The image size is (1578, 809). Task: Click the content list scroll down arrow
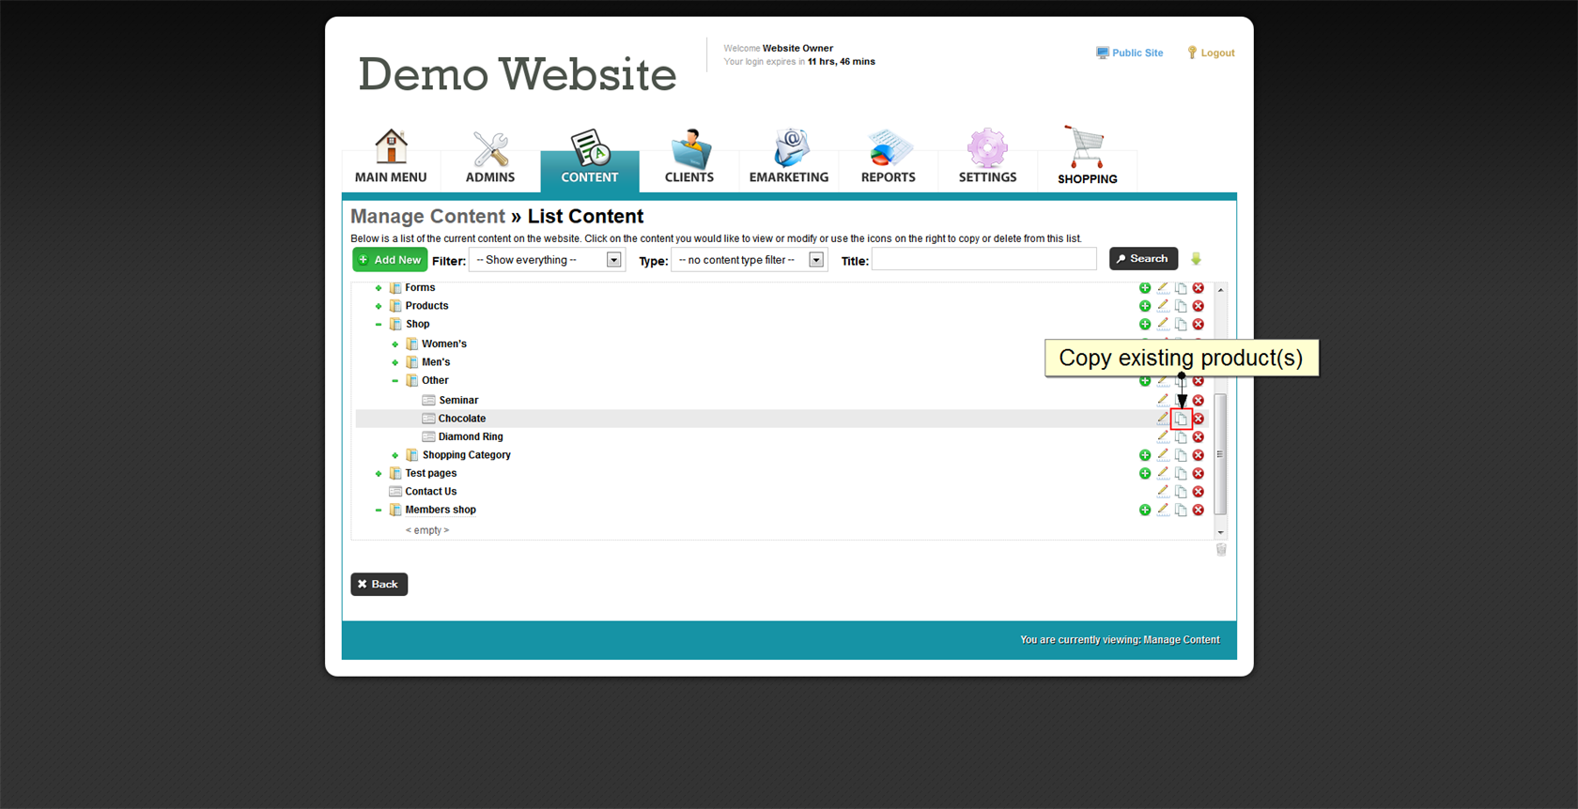pos(1220,532)
